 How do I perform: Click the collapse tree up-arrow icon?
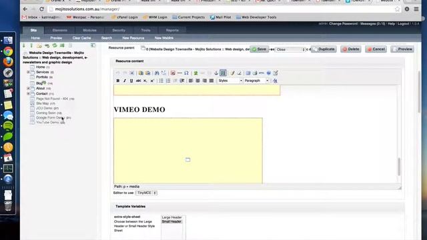click(x=31, y=46)
